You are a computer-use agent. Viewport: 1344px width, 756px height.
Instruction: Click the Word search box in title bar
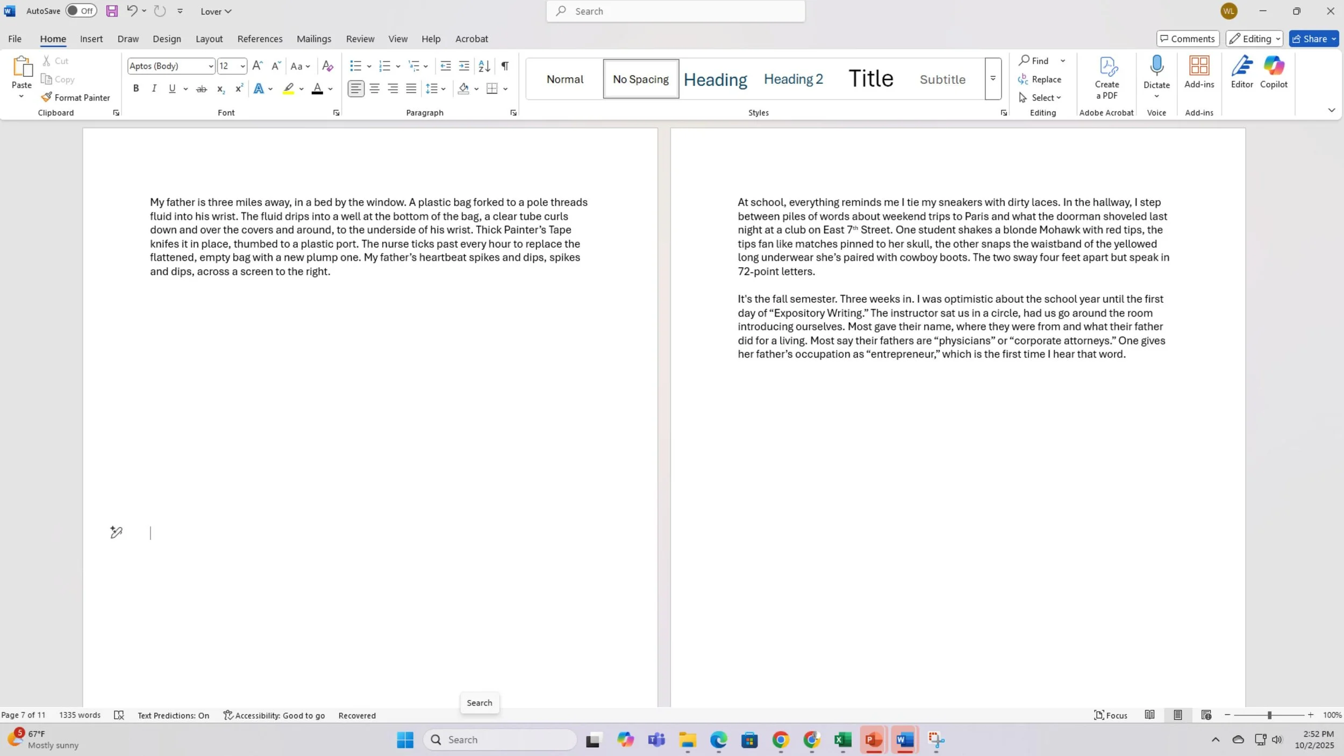(x=676, y=11)
